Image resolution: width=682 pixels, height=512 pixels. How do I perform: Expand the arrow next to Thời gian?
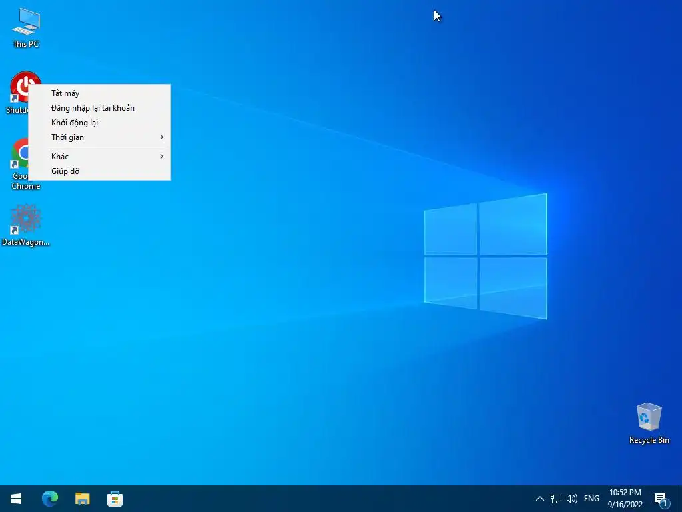161,137
